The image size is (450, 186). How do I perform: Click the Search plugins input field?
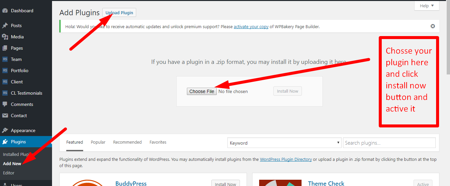click(389, 143)
